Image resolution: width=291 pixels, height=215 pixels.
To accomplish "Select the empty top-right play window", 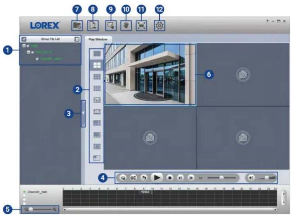I will pos(243,74).
